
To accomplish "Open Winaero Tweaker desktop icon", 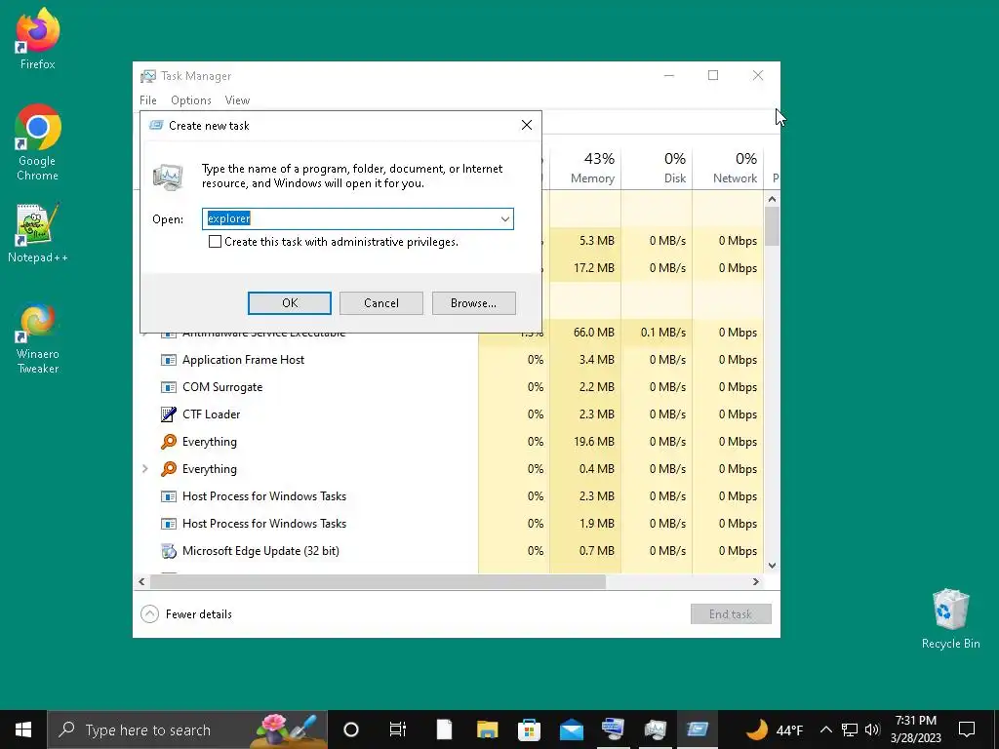I will (x=38, y=338).
